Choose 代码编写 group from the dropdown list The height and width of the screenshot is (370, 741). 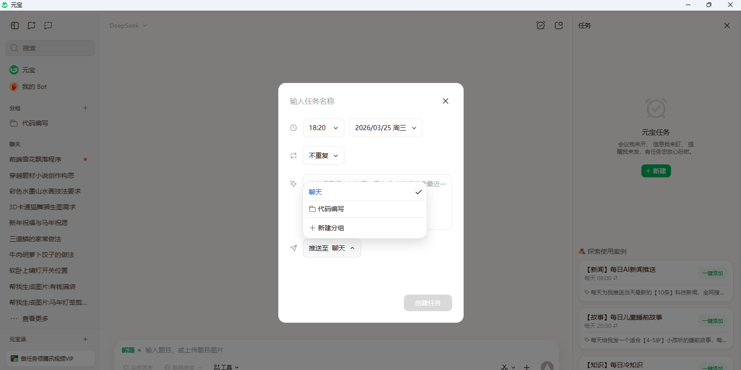coord(364,209)
